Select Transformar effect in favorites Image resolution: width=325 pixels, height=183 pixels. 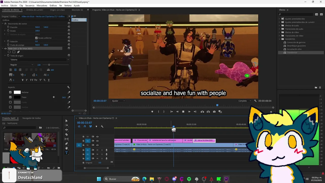click(292, 52)
